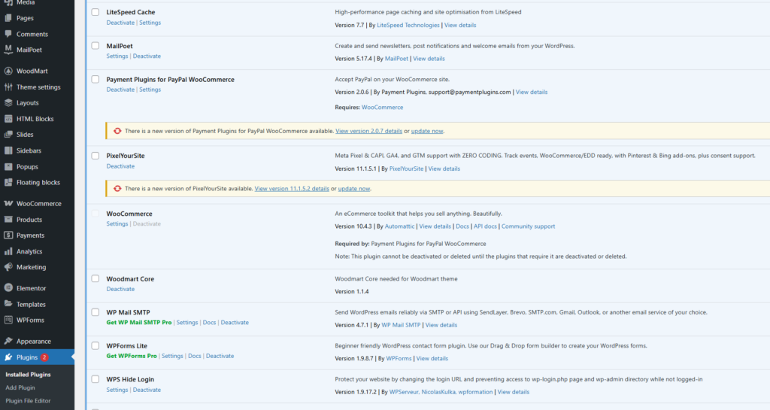Screen dimensions: 770x410
Task: Open View version 2.0.7 details link
Action: (368, 131)
